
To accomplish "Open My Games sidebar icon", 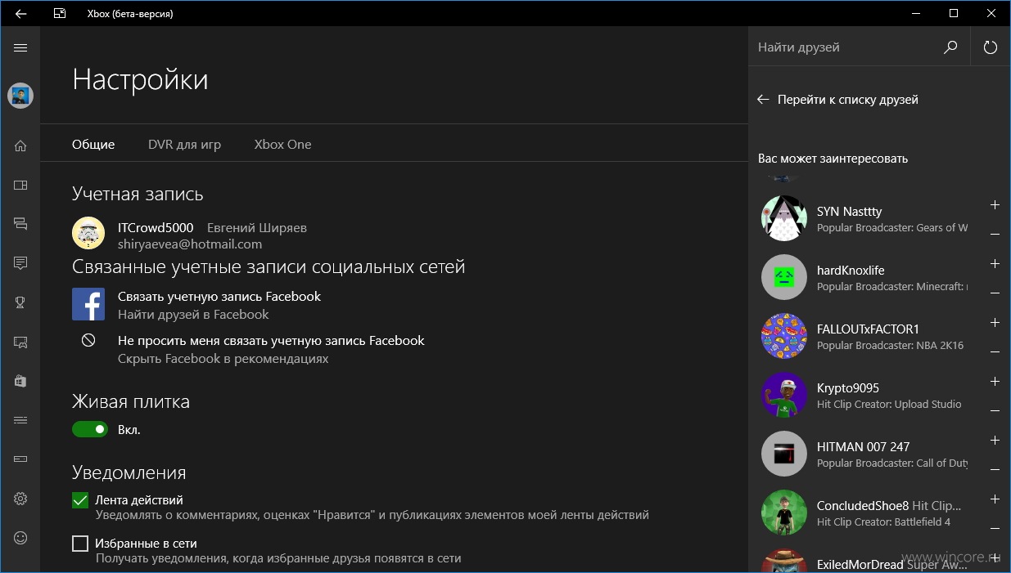I will tap(20, 185).
